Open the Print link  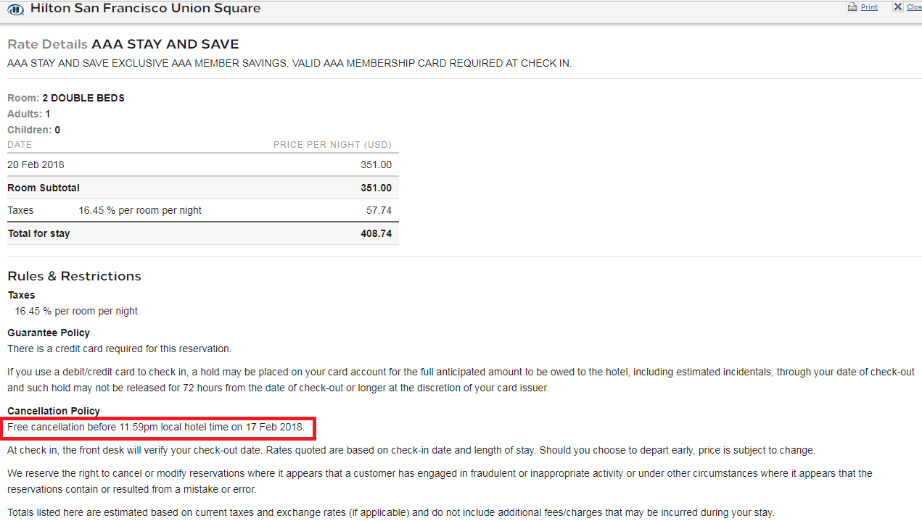click(x=869, y=7)
